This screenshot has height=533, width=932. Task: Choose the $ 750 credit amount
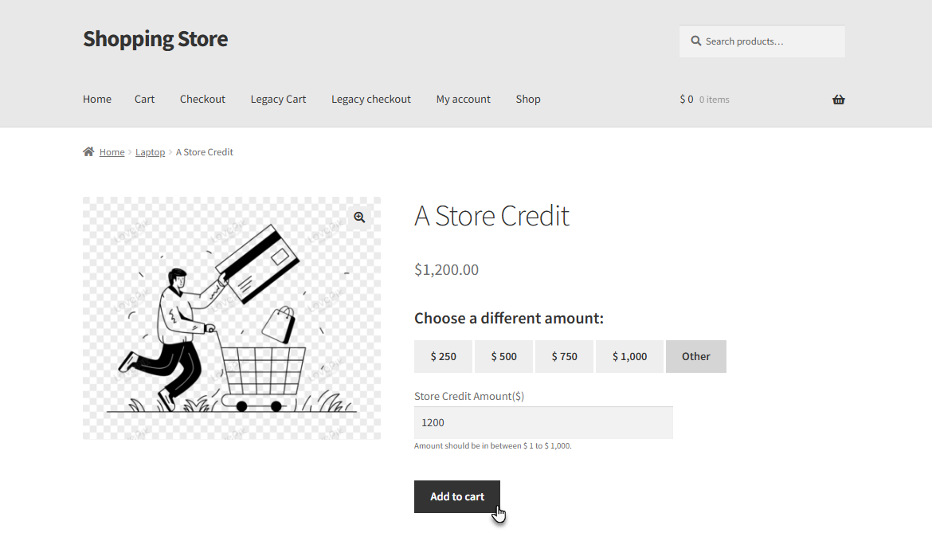pyautogui.click(x=565, y=356)
